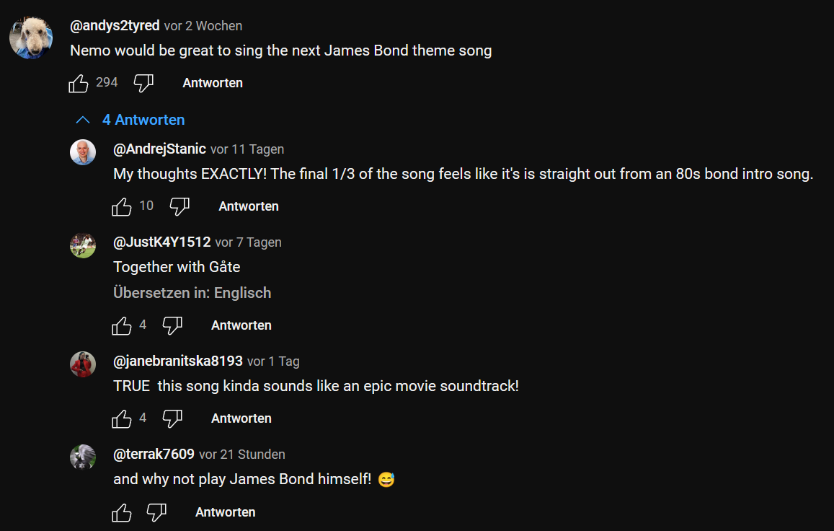The width and height of the screenshot is (834, 531).
Task: Dislike @terrak7609's James Bond reply
Action: [x=156, y=513]
